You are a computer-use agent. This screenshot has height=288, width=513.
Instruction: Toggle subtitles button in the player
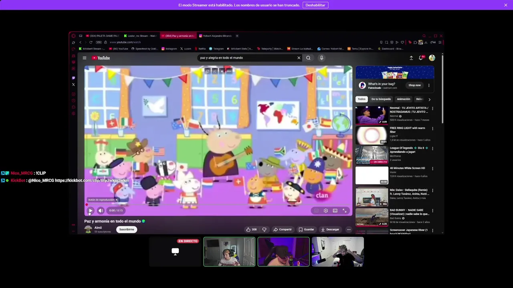[316, 210]
